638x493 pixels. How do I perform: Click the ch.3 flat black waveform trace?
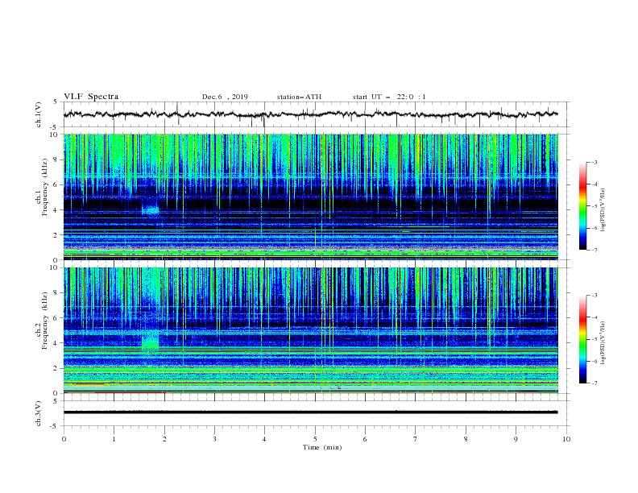(310, 412)
